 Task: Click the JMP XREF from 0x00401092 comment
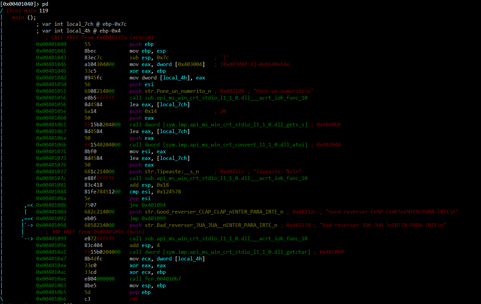click(x=95, y=232)
